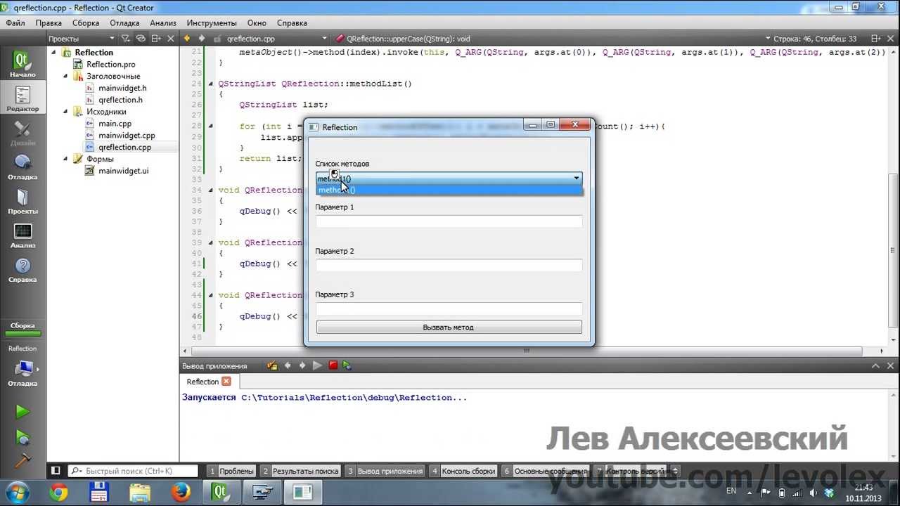Split the editor view
Screen dimensions: 900x506
[875, 39]
